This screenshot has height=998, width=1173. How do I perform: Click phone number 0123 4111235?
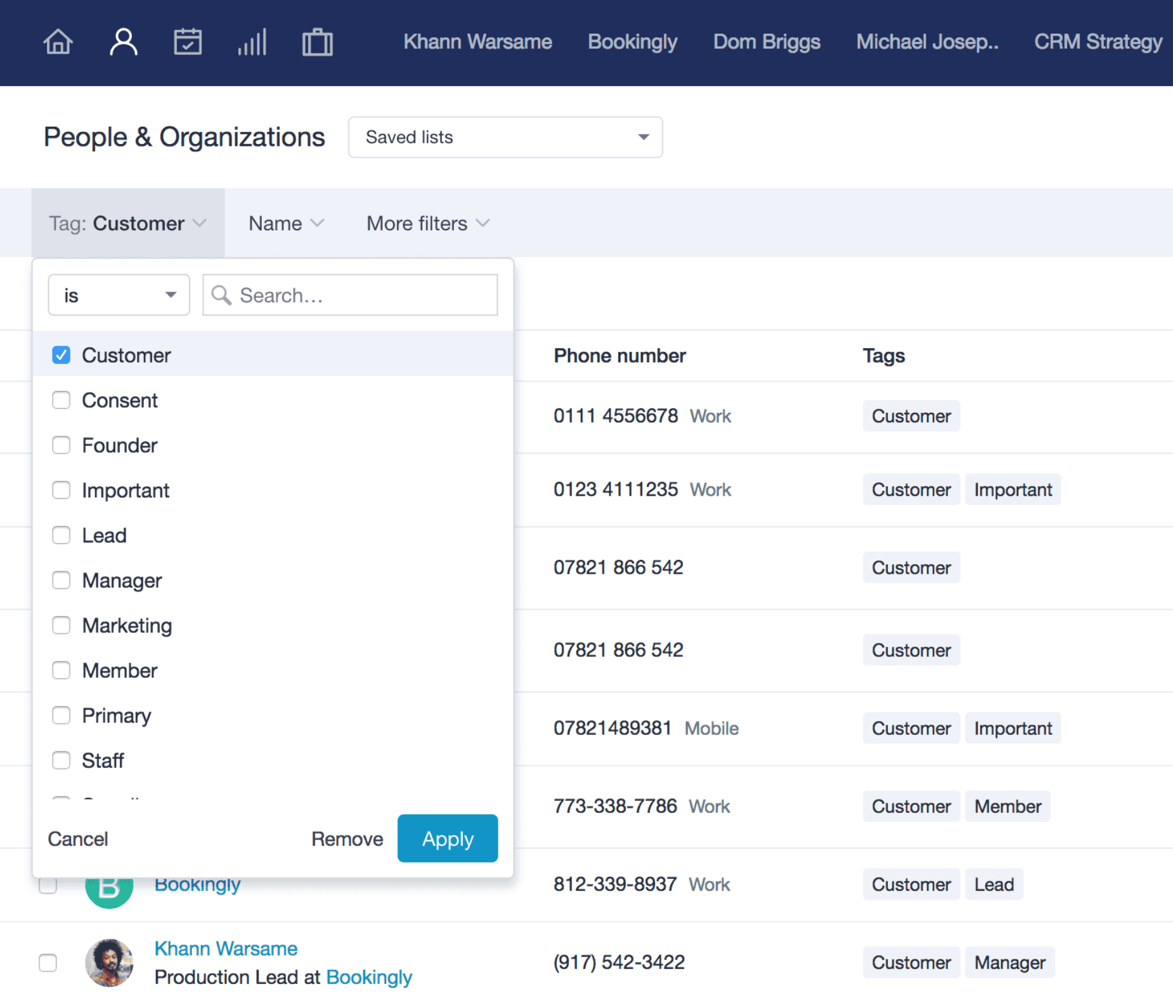tap(616, 489)
